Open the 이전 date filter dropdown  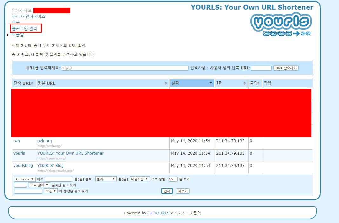point(51,191)
